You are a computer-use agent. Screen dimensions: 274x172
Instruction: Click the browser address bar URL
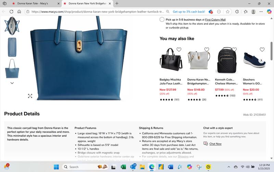[x=98, y=12]
